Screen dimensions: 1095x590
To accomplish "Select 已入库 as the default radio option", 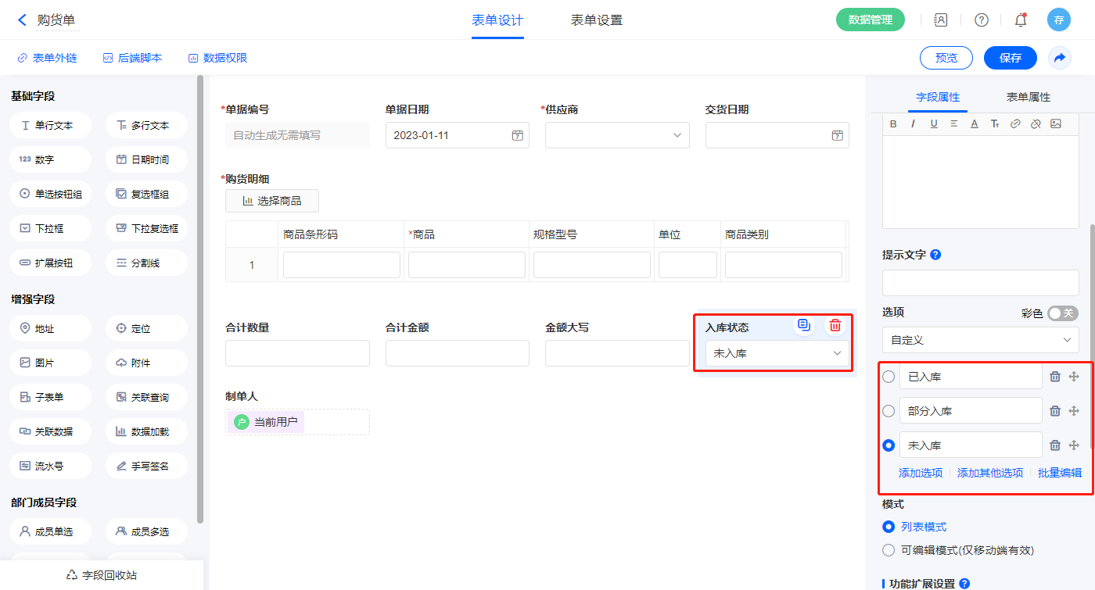I will click(889, 377).
